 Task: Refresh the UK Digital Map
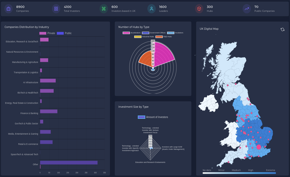click(282, 29)
